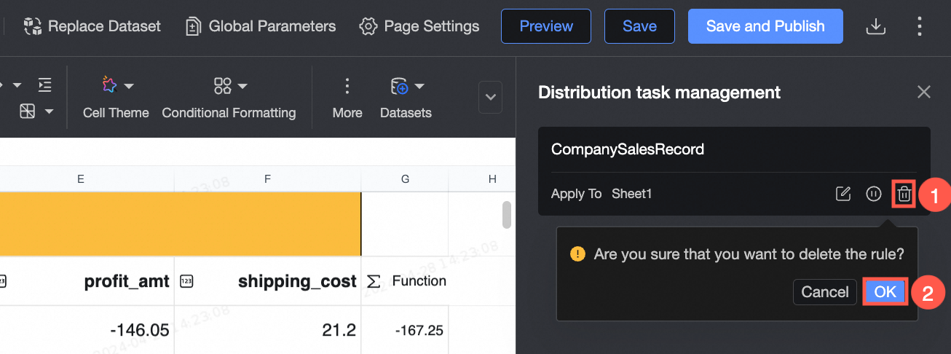The height and width of the screenshot is (354, 951).
Task: Click Replace Dataset
Action: click(92, 27)
